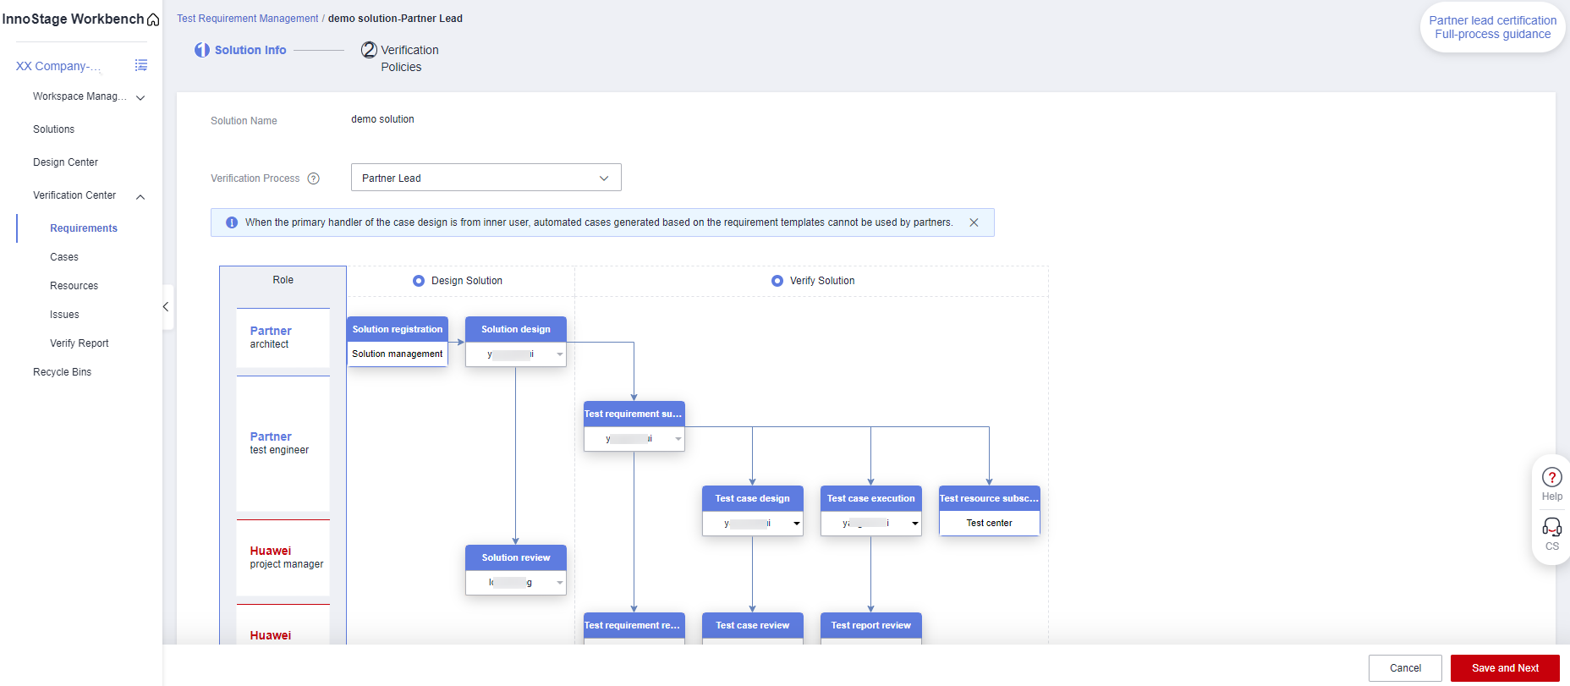Click the InnoStage Workbench home icon
Screen dimensions: 1570x686
pyautogui.click(x=153, y=19)
